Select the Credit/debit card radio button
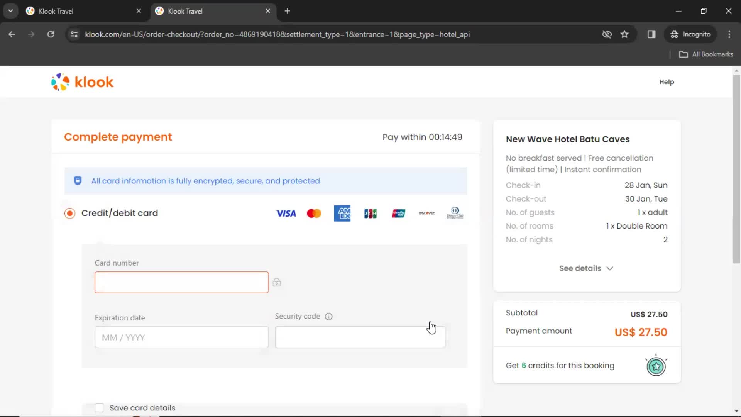This screenshot has width=741, height=417. (70, 213)
